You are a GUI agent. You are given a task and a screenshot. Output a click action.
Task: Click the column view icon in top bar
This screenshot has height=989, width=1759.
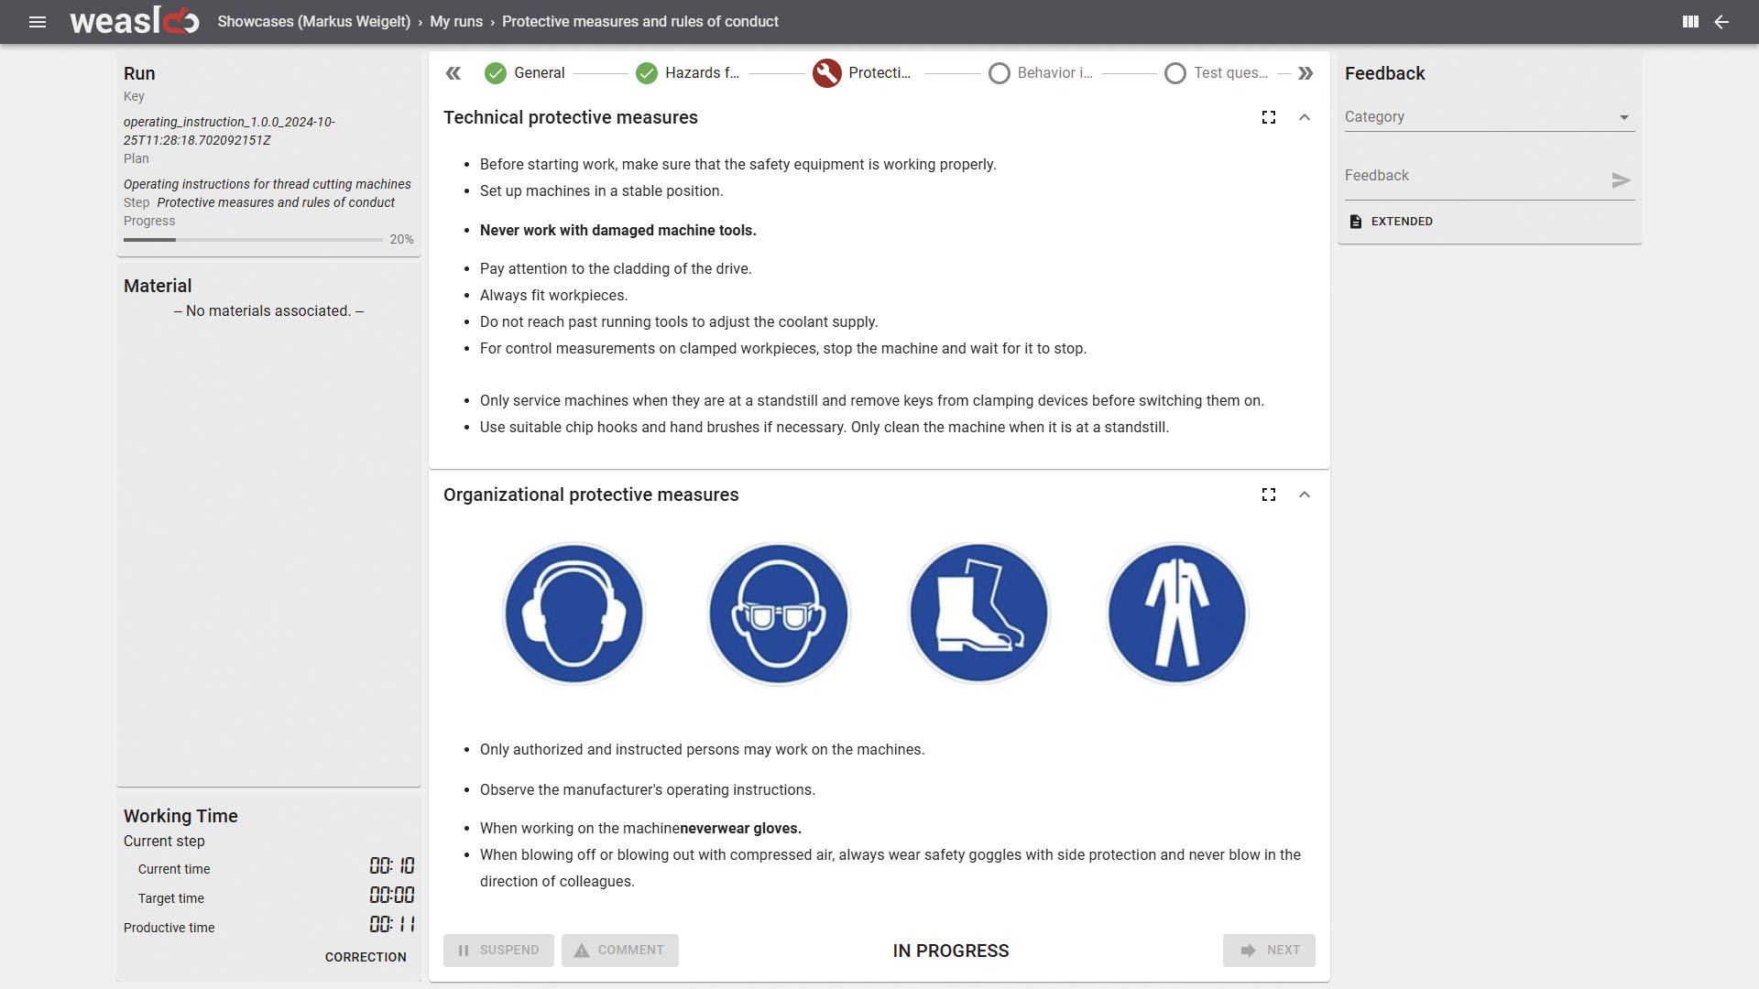pyautogui.click(x=1690, y=21)
